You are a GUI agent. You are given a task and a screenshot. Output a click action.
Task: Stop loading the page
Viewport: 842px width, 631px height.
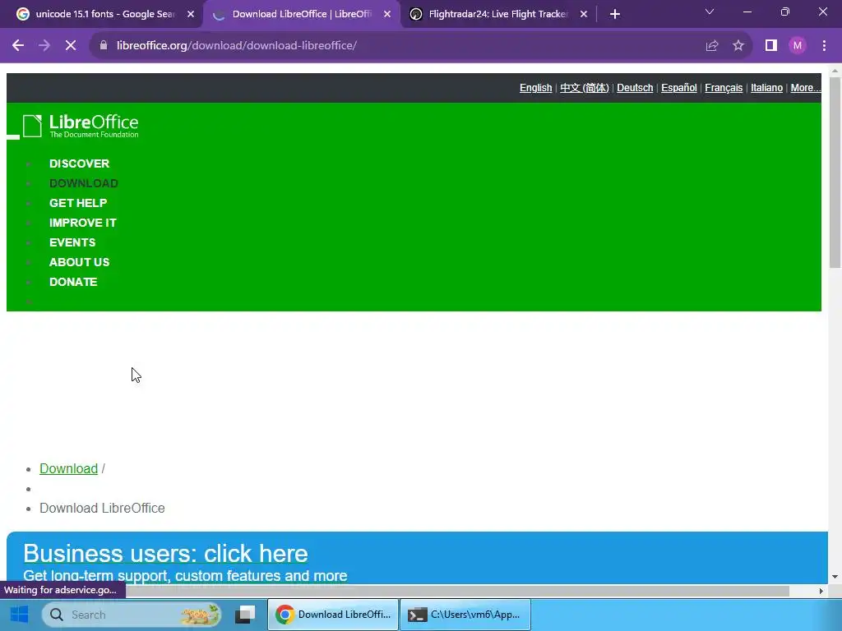pos(71,46)
